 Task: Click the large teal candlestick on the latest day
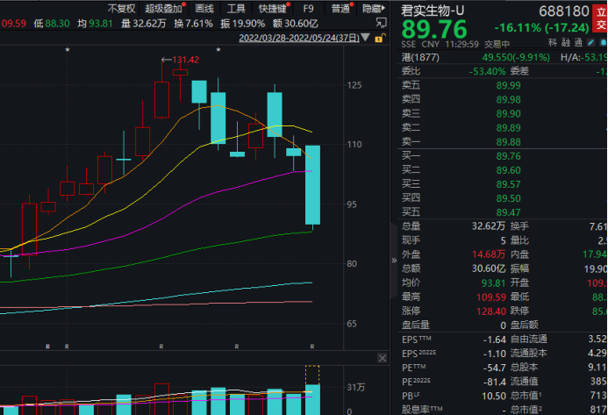pos(313,184)
